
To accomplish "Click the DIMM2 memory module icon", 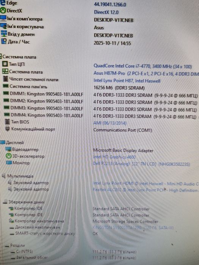I will pos(6,101).
